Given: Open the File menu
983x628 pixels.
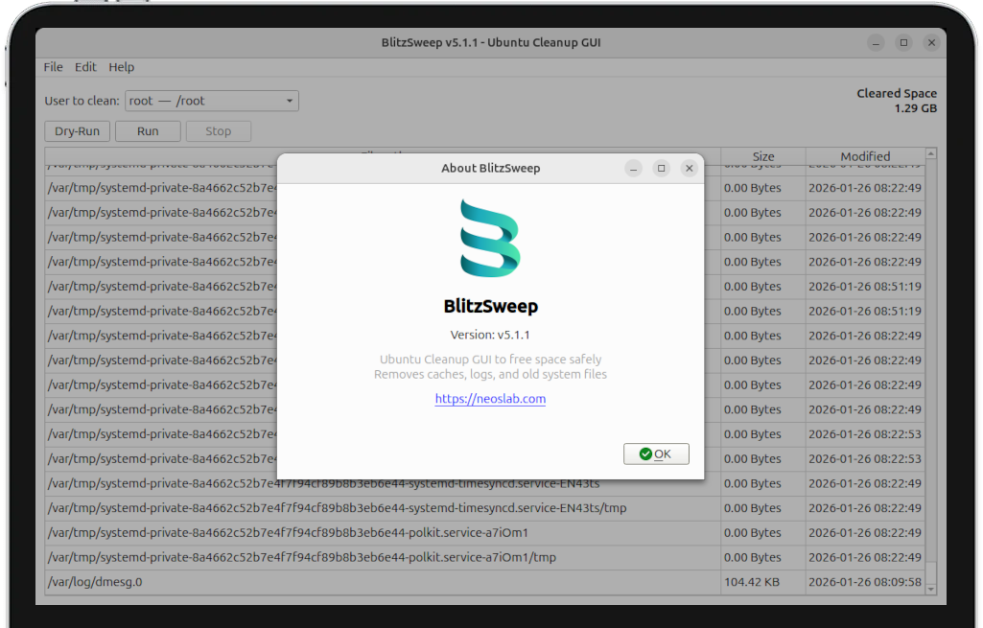Looking at the screenshot, I should tap(53, 67).
